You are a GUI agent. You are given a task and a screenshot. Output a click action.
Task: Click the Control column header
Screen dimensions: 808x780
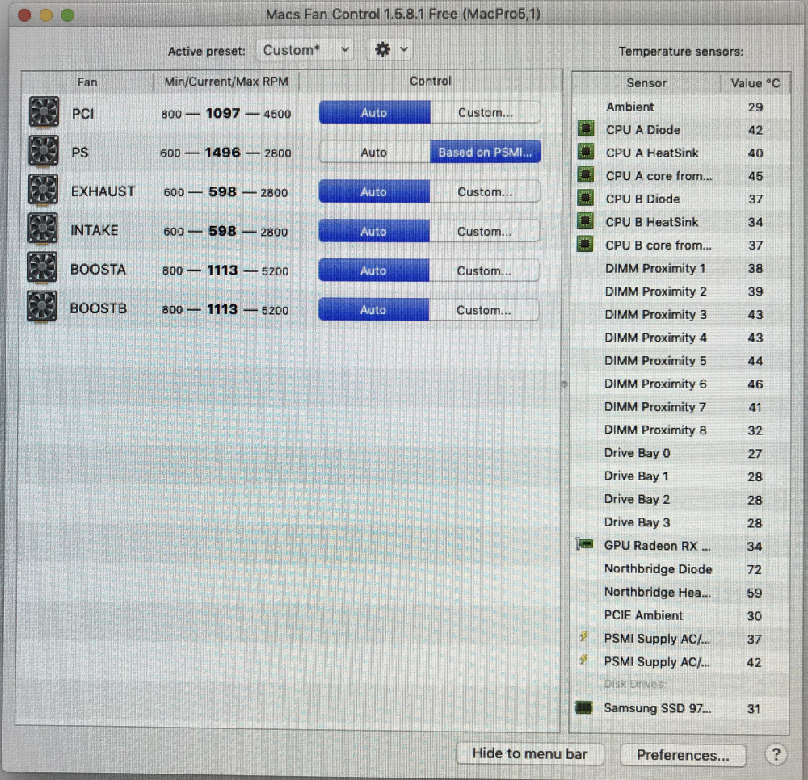click(x=431, y=81)
